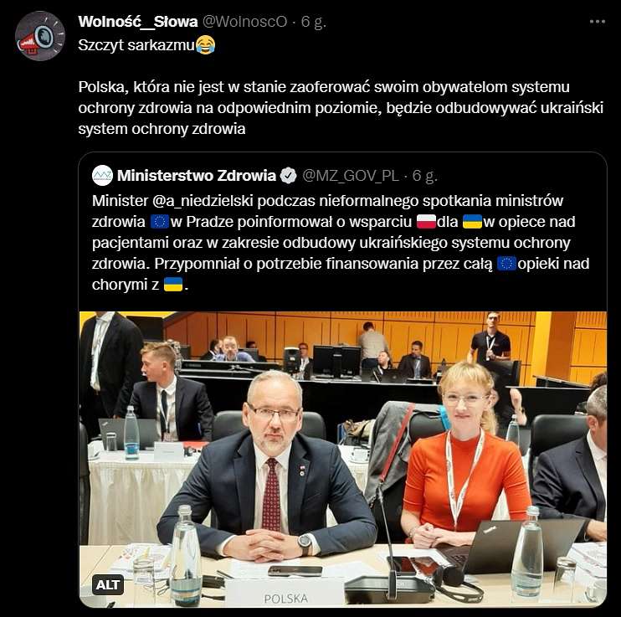Show the ALT image description badge
621x617 pixels.
tap(108, 585)
